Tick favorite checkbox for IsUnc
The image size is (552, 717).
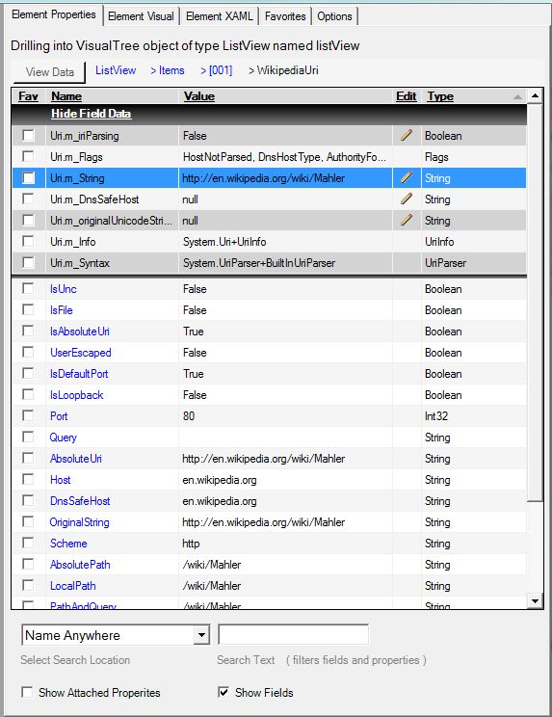coord(28,288)
